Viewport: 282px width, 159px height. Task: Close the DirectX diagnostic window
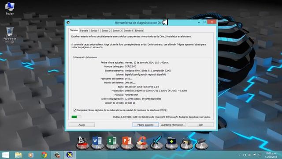pyautogui.click(x=211, y=22)
